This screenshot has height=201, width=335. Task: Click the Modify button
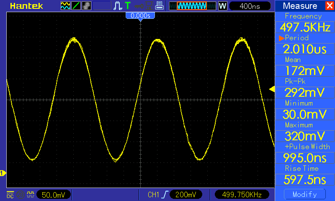305,194
